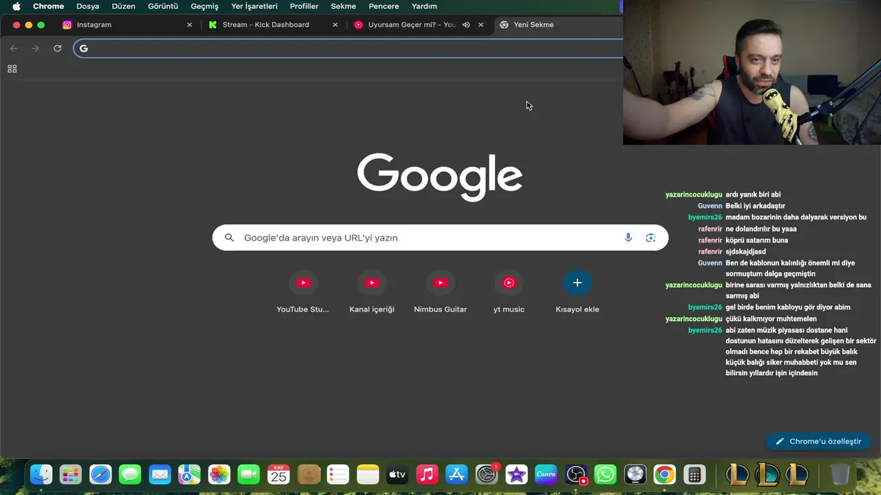The image size is (881, 495).
Task: Open the Geçmiş menu
Action: tap(204, 6)
